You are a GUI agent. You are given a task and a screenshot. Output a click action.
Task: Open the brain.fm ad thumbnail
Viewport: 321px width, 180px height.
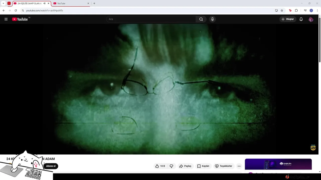coord(278,164)
